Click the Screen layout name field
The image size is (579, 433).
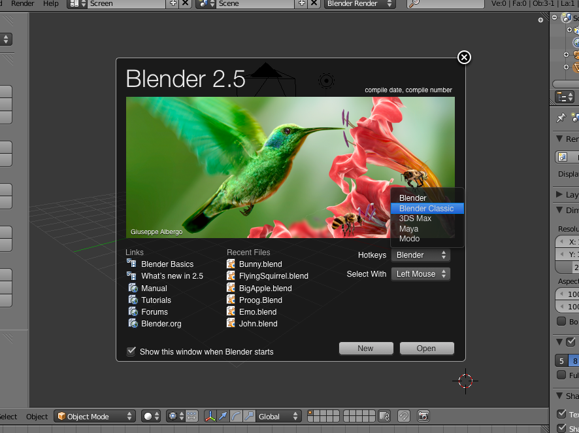coord(126,4)
